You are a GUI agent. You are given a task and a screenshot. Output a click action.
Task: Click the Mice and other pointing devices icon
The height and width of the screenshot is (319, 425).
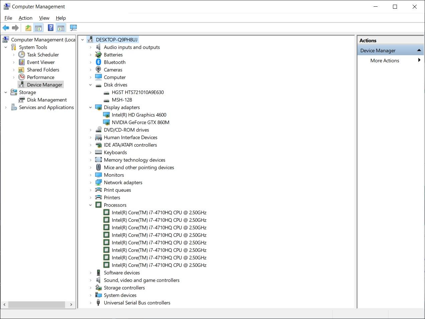[x=98, y=167]
